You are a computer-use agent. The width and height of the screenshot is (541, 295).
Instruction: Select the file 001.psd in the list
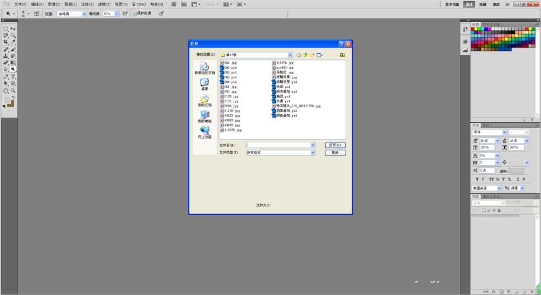click(x=230, y=68)
